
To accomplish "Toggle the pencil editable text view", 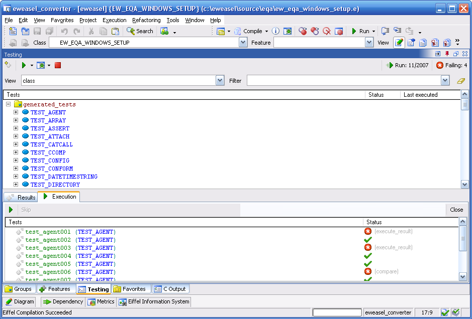I will point(399,43).
